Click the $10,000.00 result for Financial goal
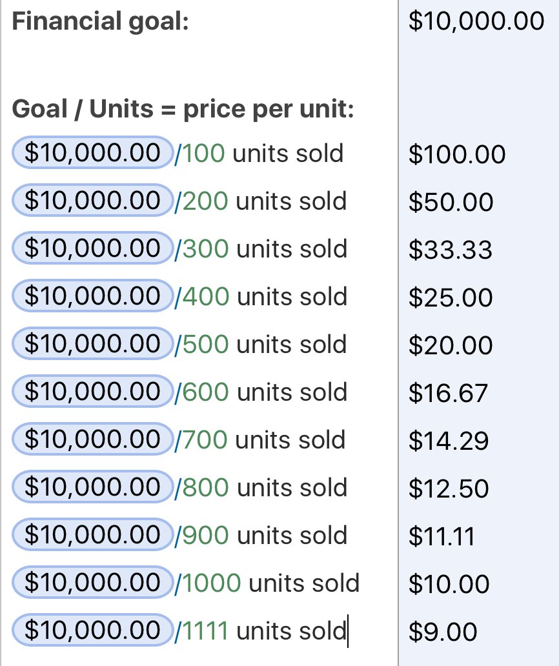 tap(476, 21)
